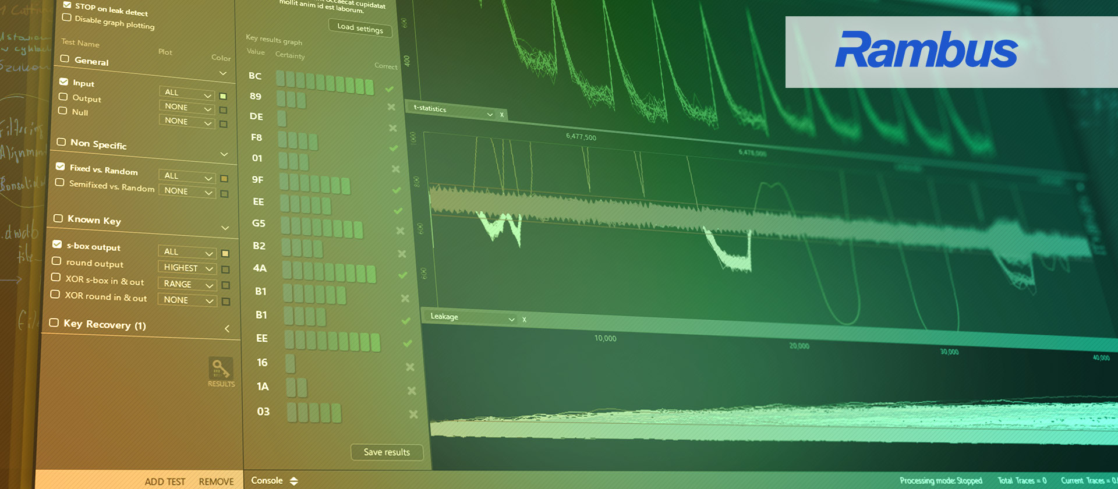The width and height of the screenshot is (1118, 489).
Task: Close the t-statistics graph panel
Action: 502,115
